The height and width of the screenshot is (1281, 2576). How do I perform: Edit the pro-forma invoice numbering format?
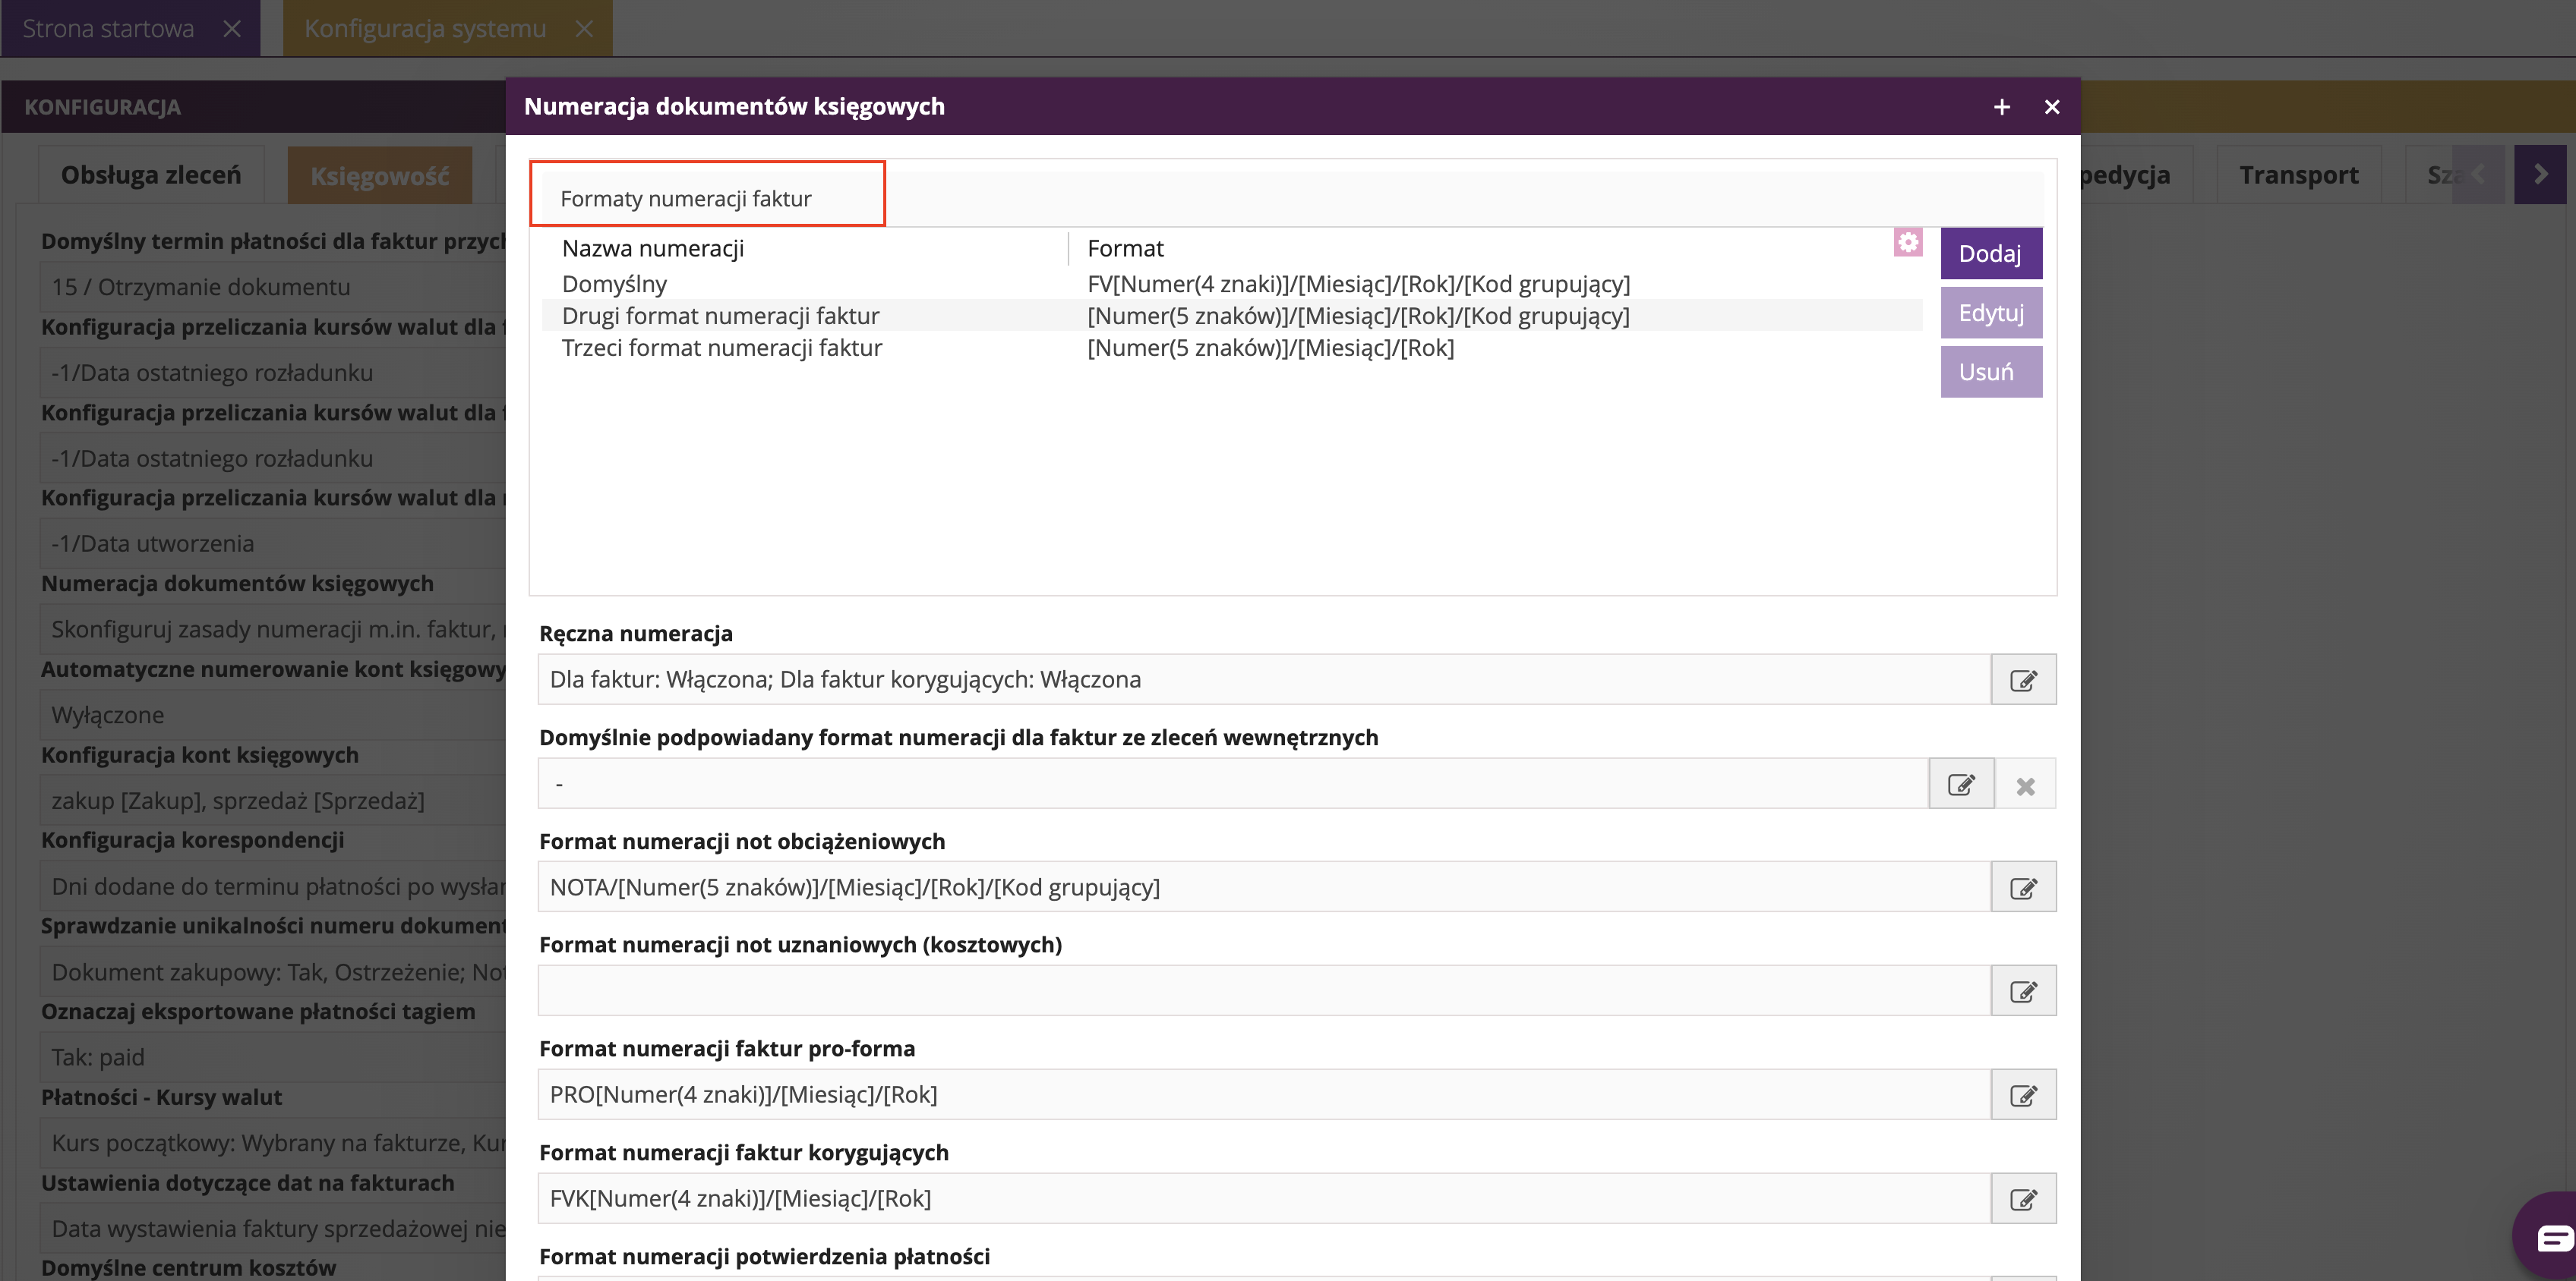2023,1095
